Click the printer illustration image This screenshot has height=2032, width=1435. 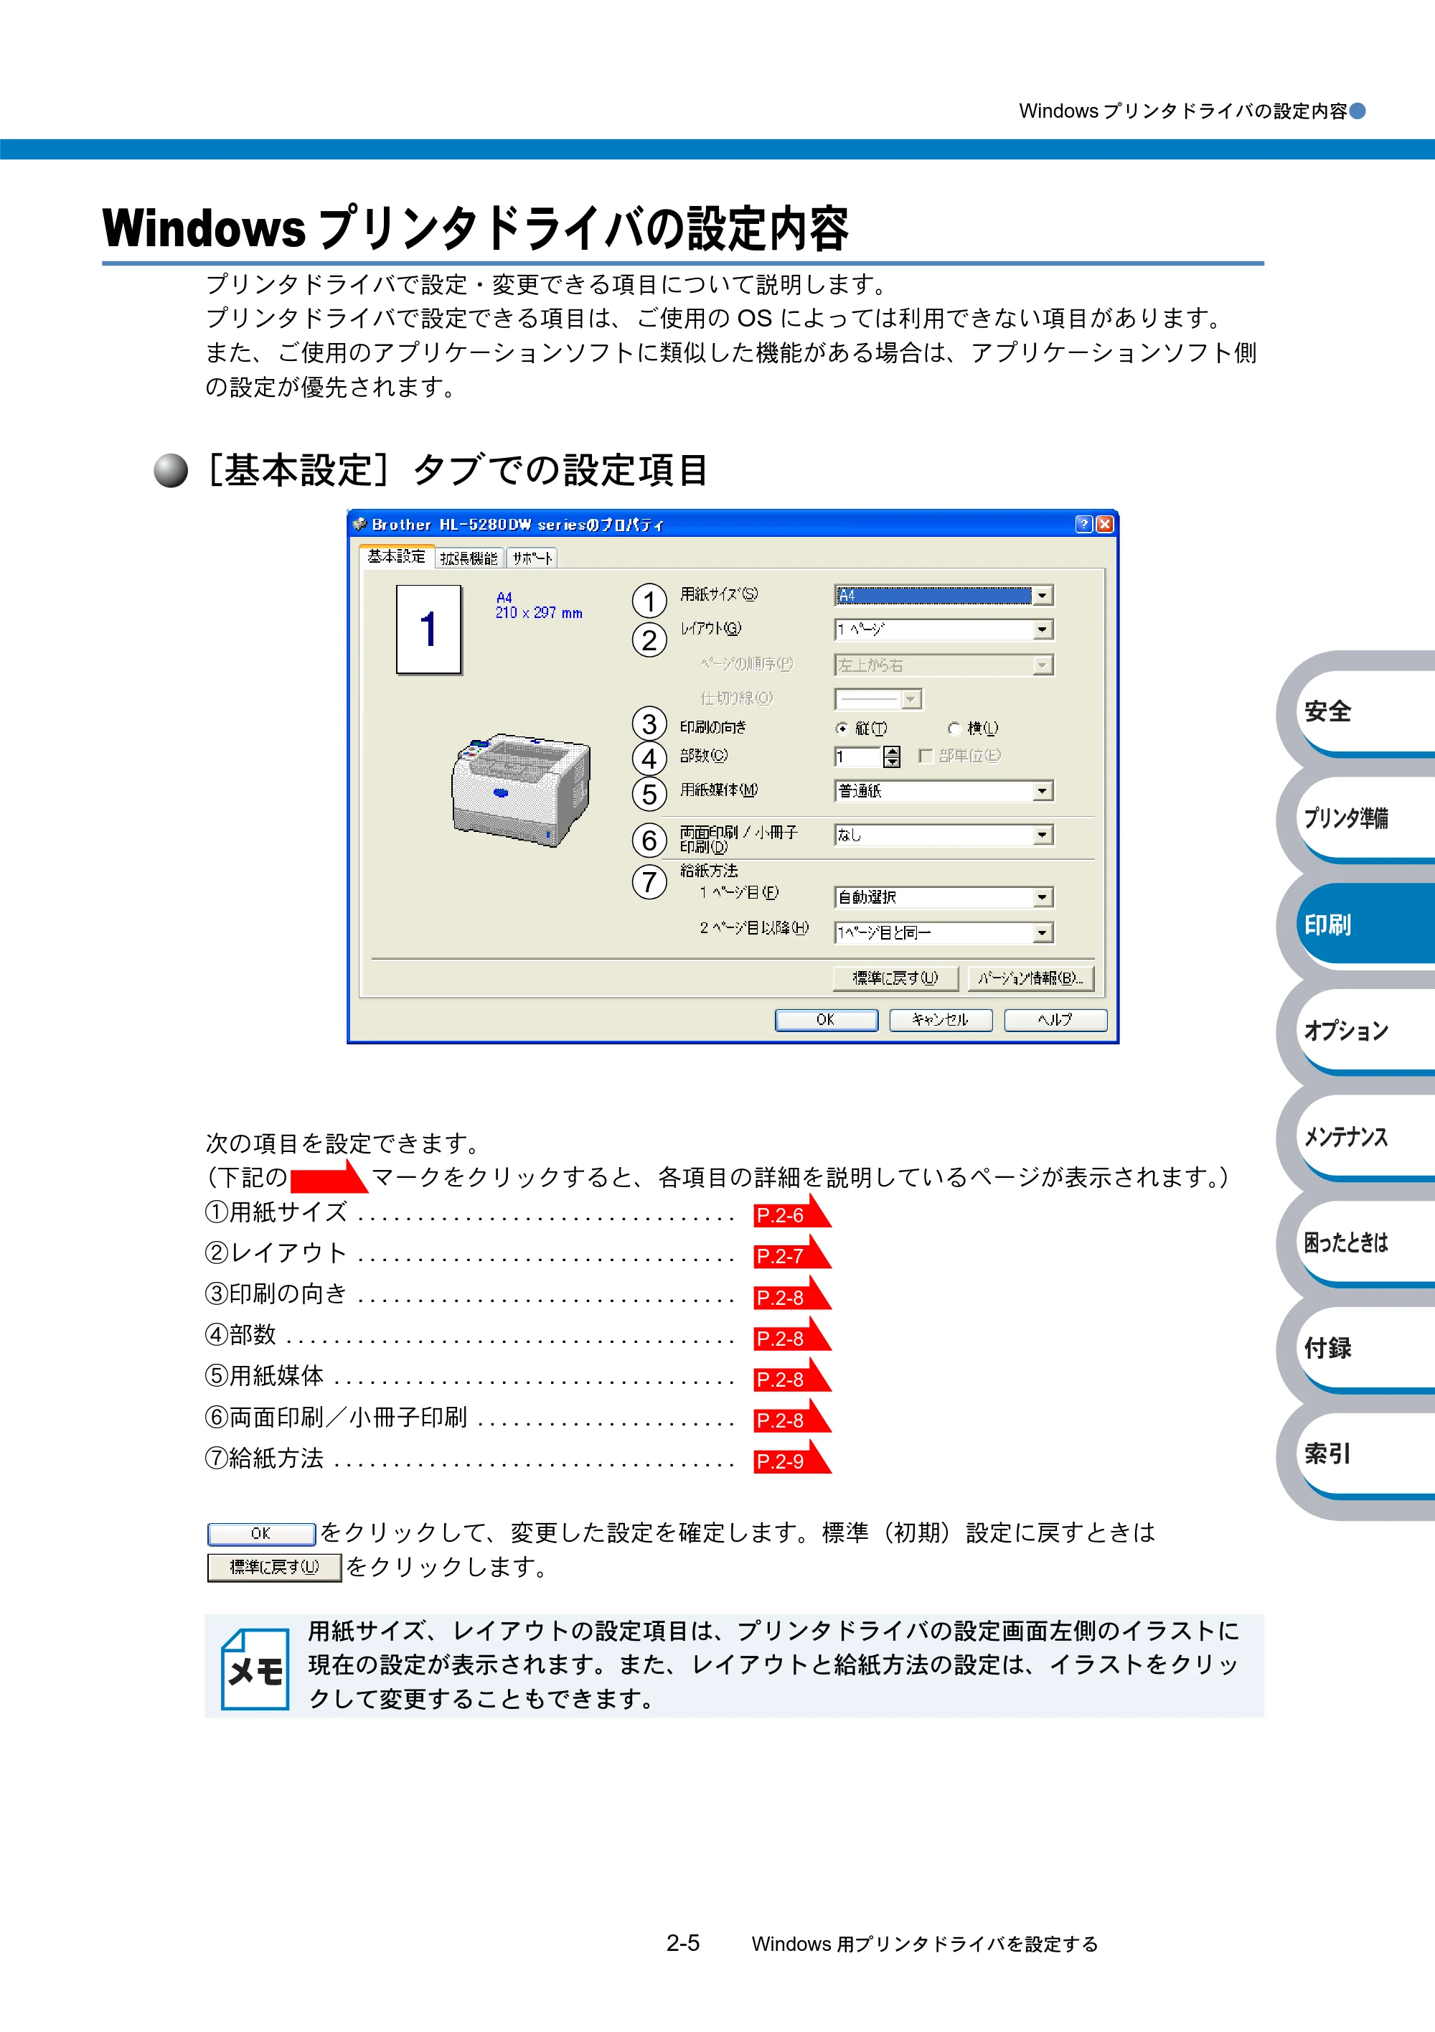[x=521, y=790]
